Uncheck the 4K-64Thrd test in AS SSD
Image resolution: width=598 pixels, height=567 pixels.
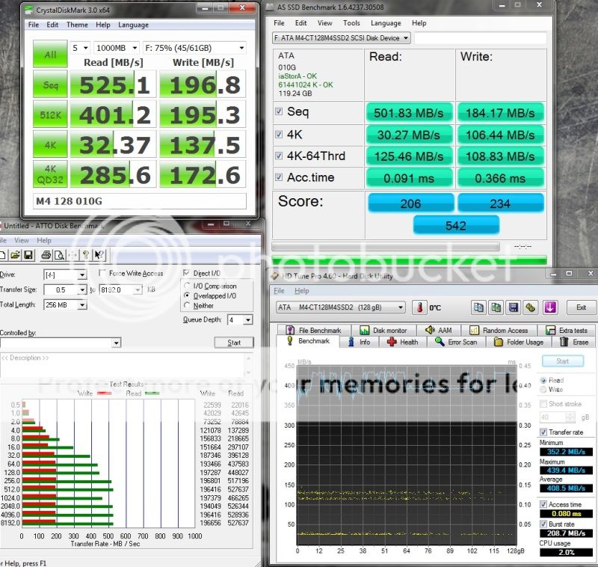point(279,156)
